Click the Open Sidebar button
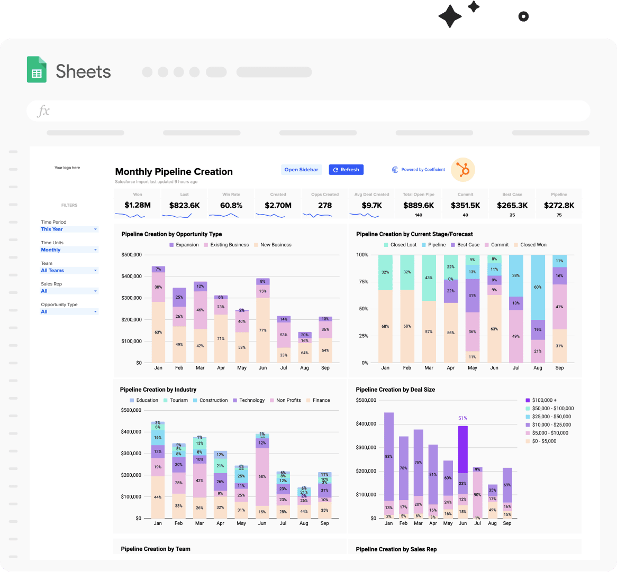 point(302,170)
